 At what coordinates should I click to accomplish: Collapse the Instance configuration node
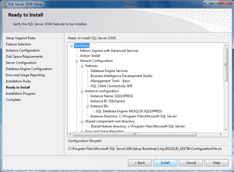(x=82, y=91)
